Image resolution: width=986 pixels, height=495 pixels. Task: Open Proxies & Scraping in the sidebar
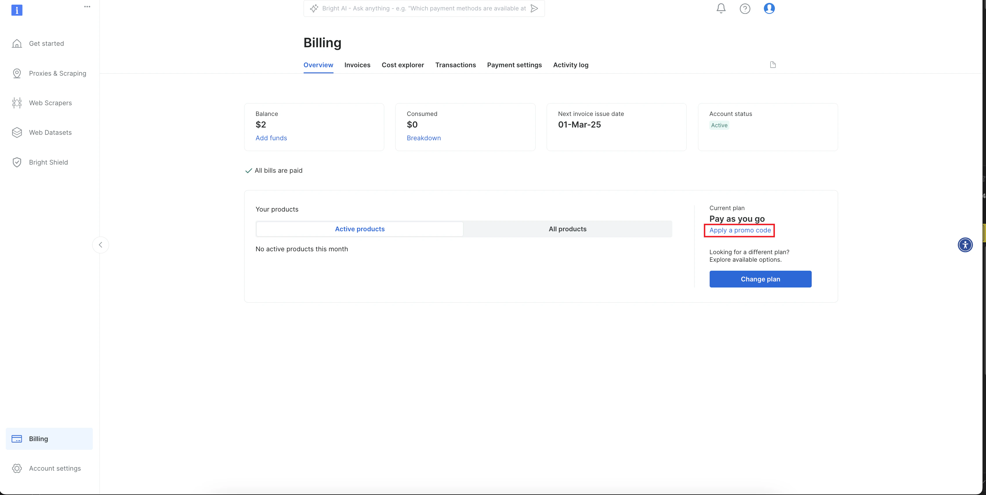pyautogui.click(x=57, y=73)
